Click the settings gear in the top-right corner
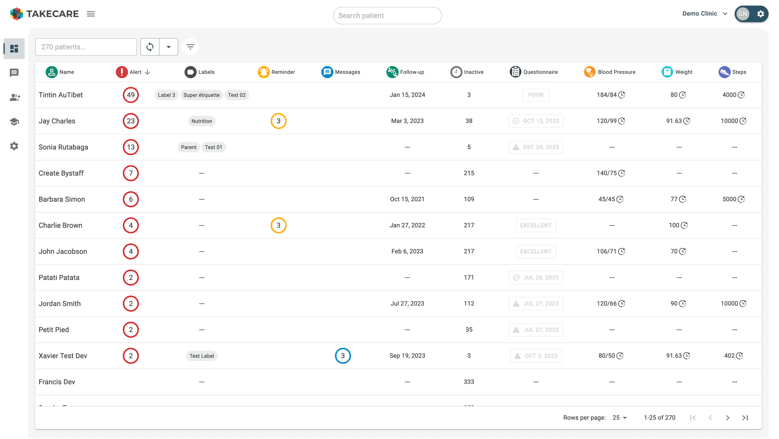 (760, 14)
